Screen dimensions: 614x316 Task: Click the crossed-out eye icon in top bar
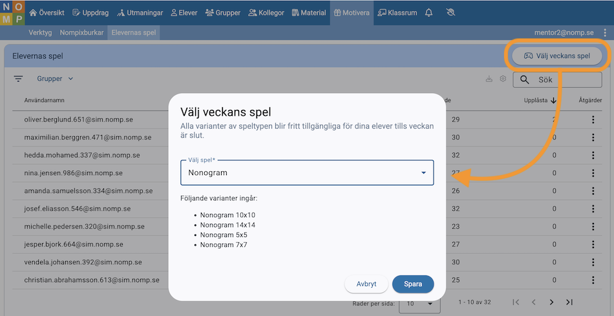tap(450, 12)
